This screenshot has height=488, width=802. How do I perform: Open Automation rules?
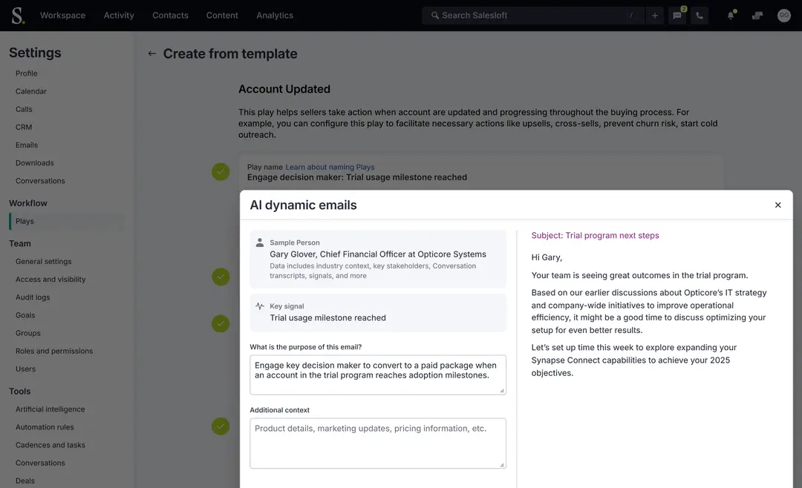[45, 426]
